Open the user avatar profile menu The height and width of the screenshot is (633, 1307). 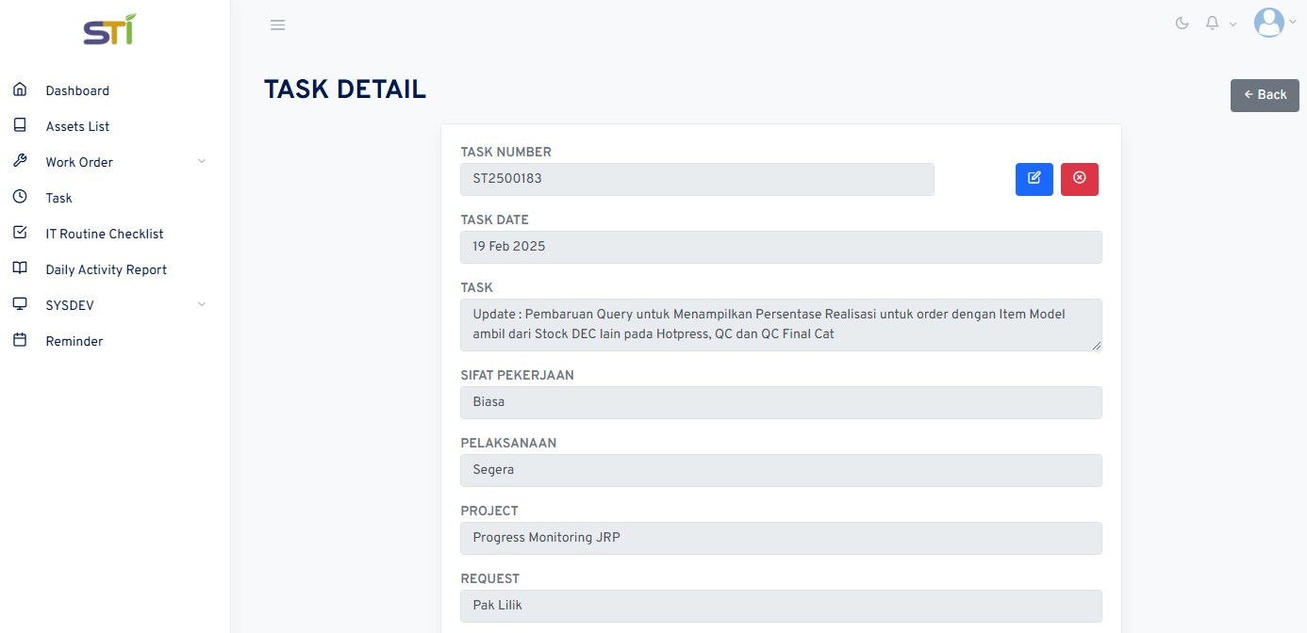pos(1269,23)
